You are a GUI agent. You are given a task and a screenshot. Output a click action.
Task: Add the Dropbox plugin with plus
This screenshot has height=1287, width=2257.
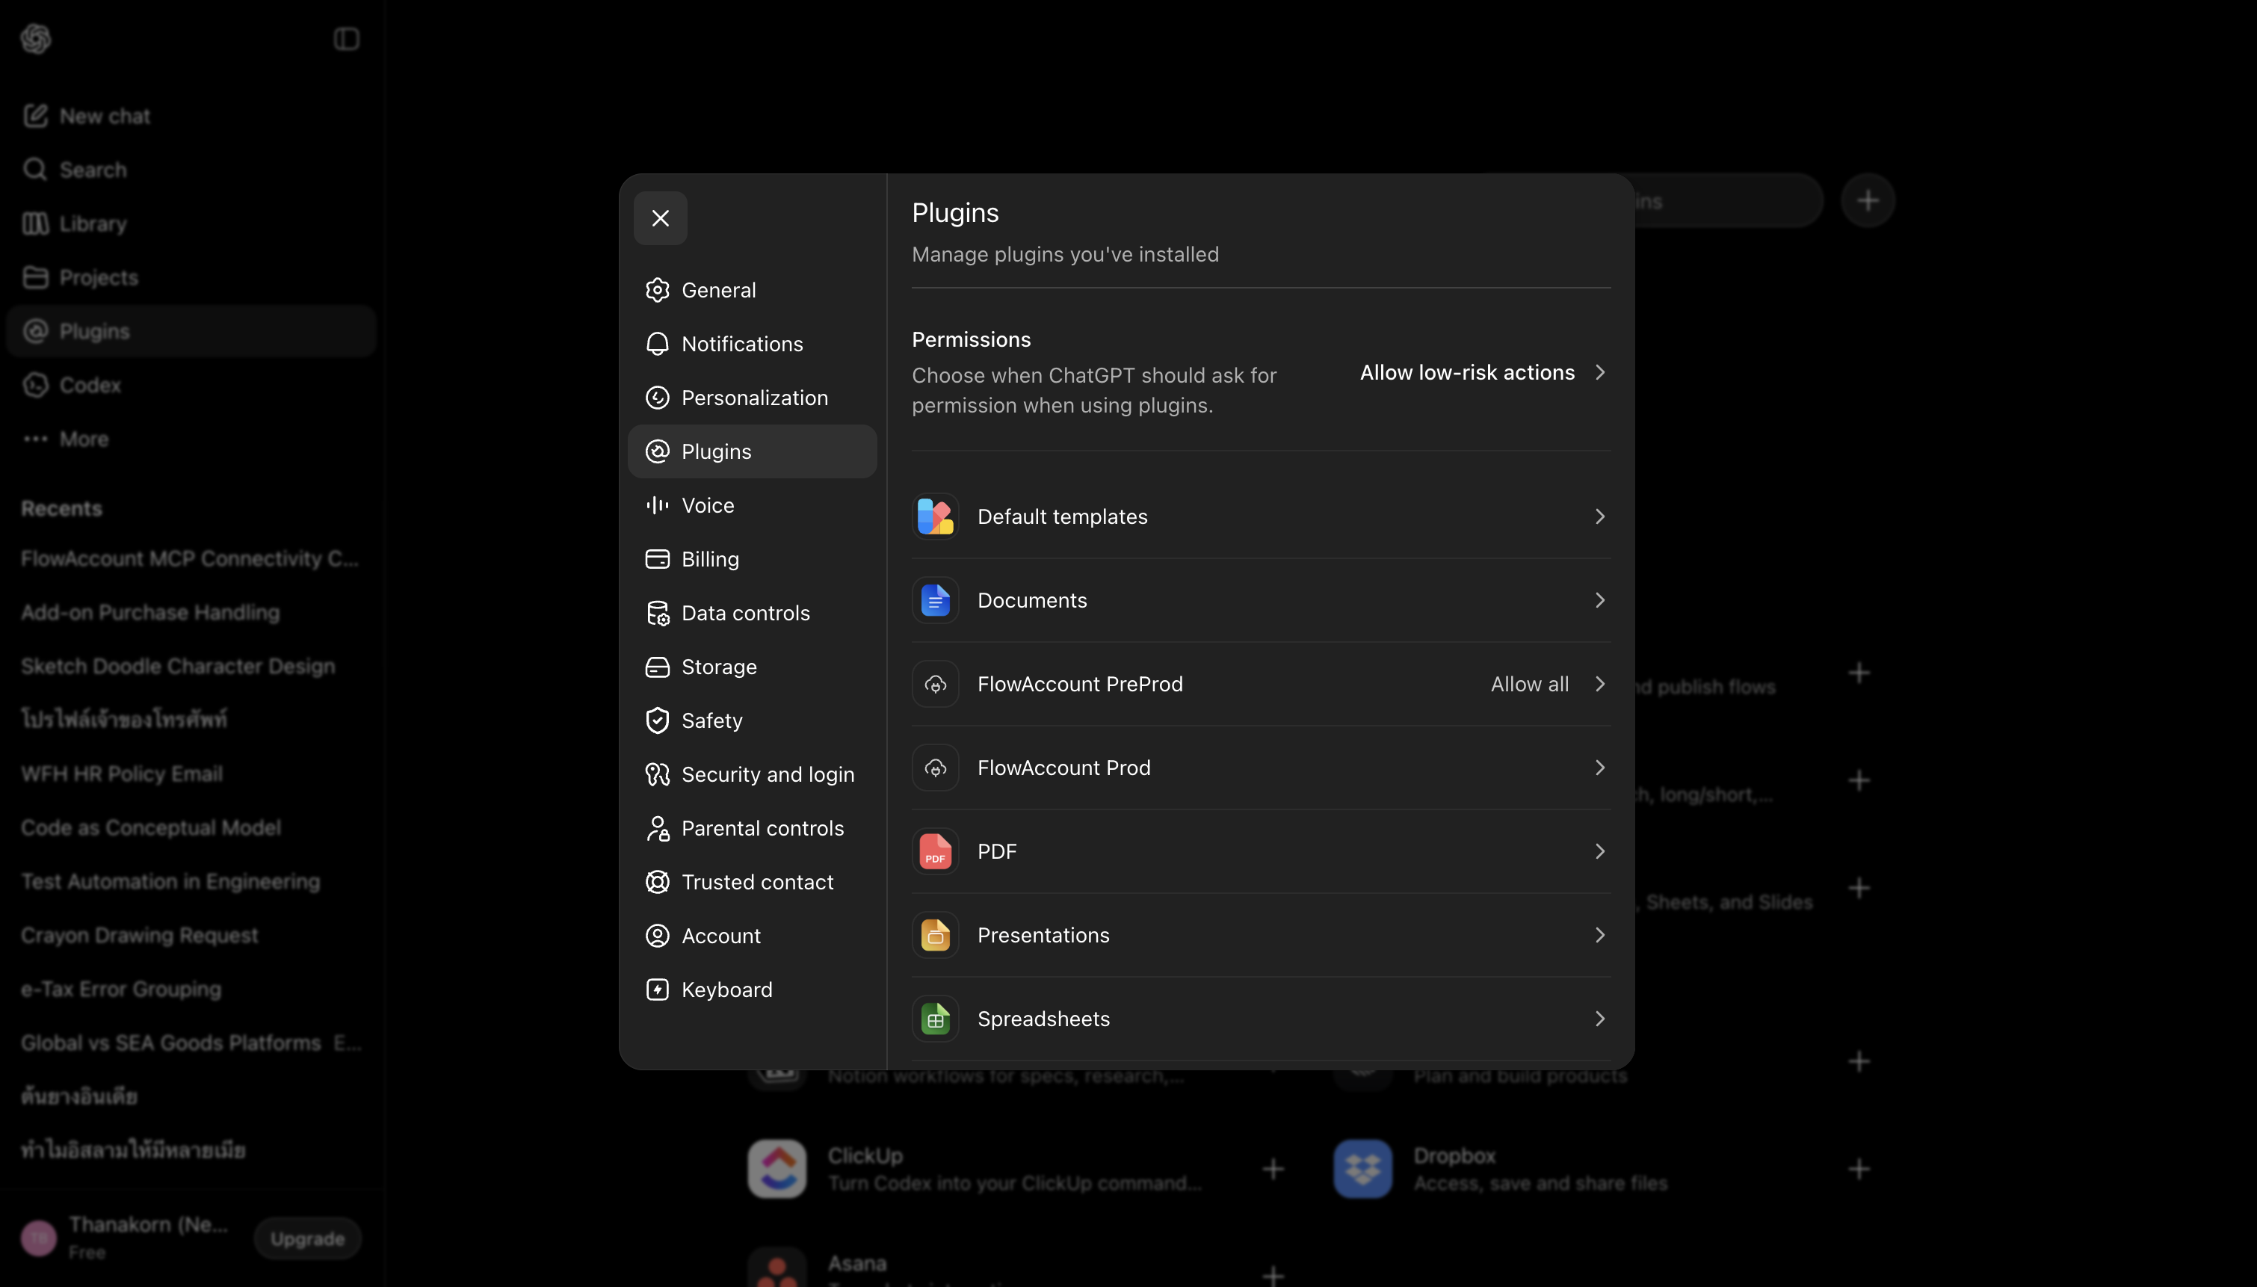pos(1859,1170)
